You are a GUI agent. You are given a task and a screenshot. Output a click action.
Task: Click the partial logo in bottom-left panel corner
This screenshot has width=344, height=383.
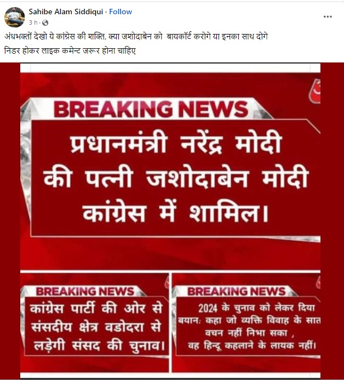coord(167,282)
